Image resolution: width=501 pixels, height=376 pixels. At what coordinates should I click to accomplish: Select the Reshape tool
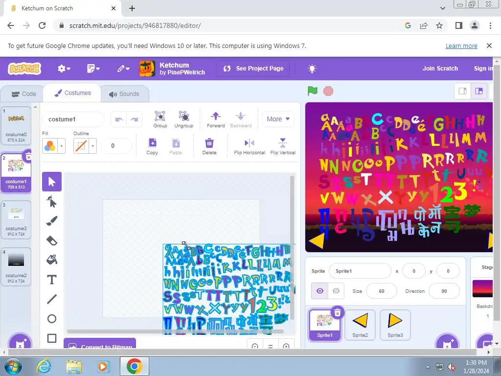[52, 202]
